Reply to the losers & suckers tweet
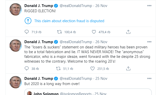The height and width of the screenshot is (95, 161). pyautogui.click(x=27, y=68)
